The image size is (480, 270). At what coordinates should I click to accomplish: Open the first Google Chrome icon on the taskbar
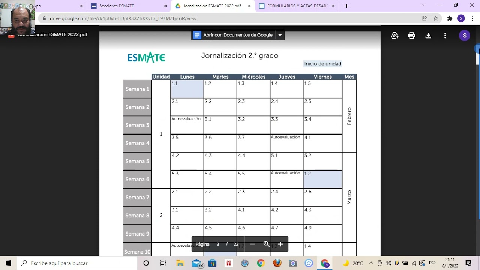coord(261,263)
